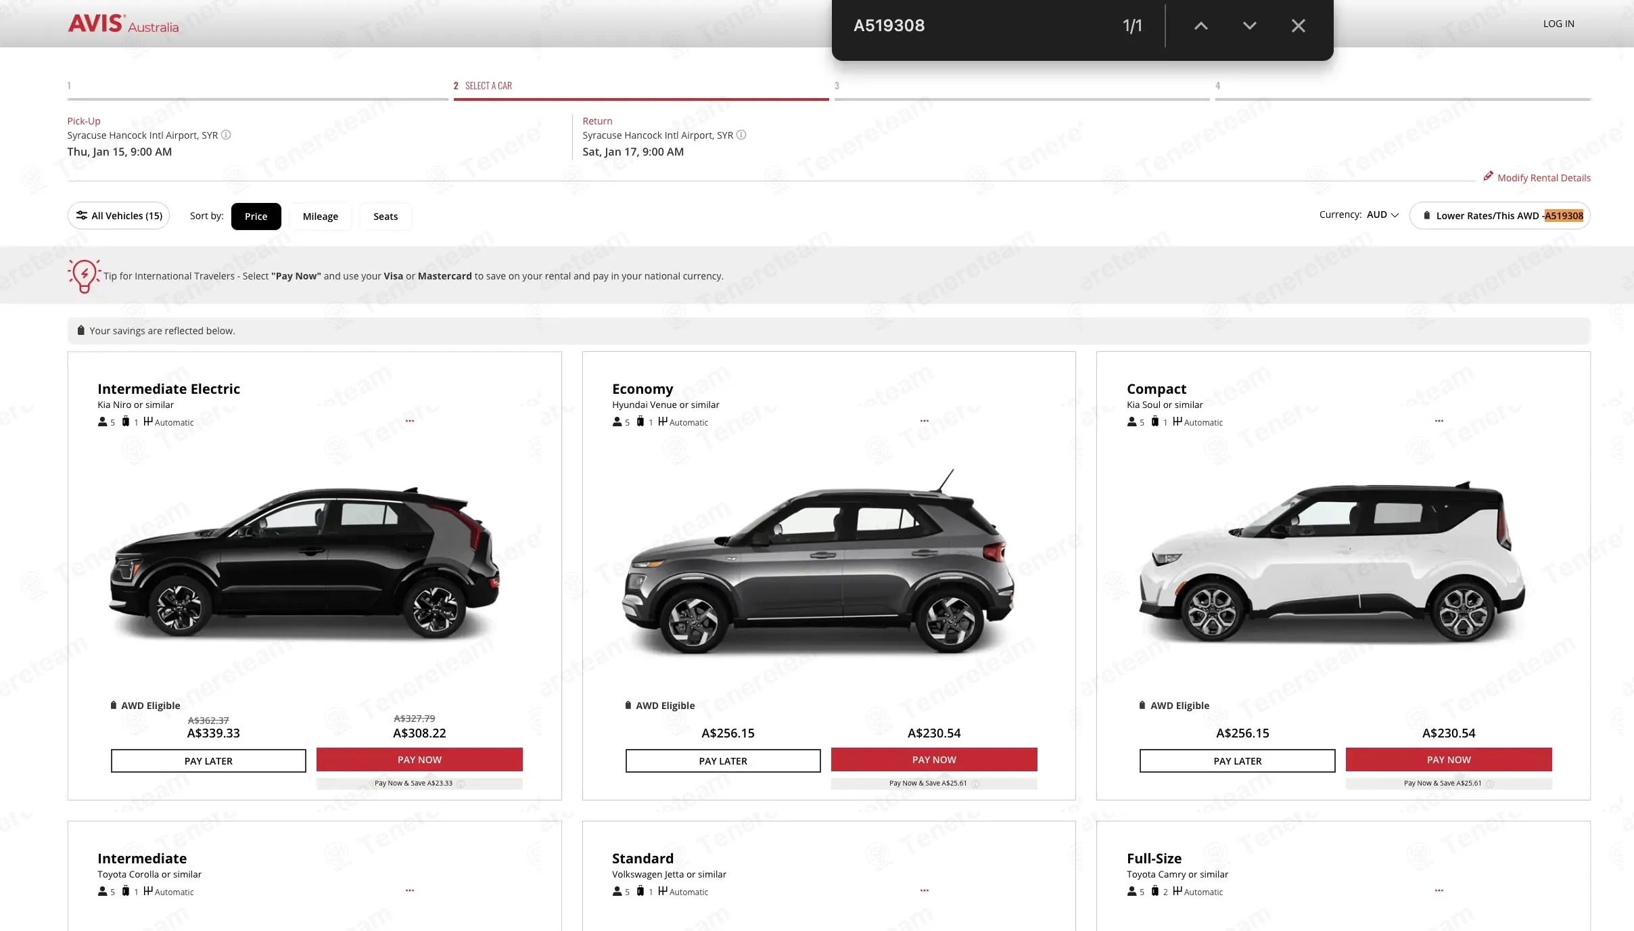Open more options for Compact car
The height and width of the screenshot is (931, 1634).
pos(1439,421)
